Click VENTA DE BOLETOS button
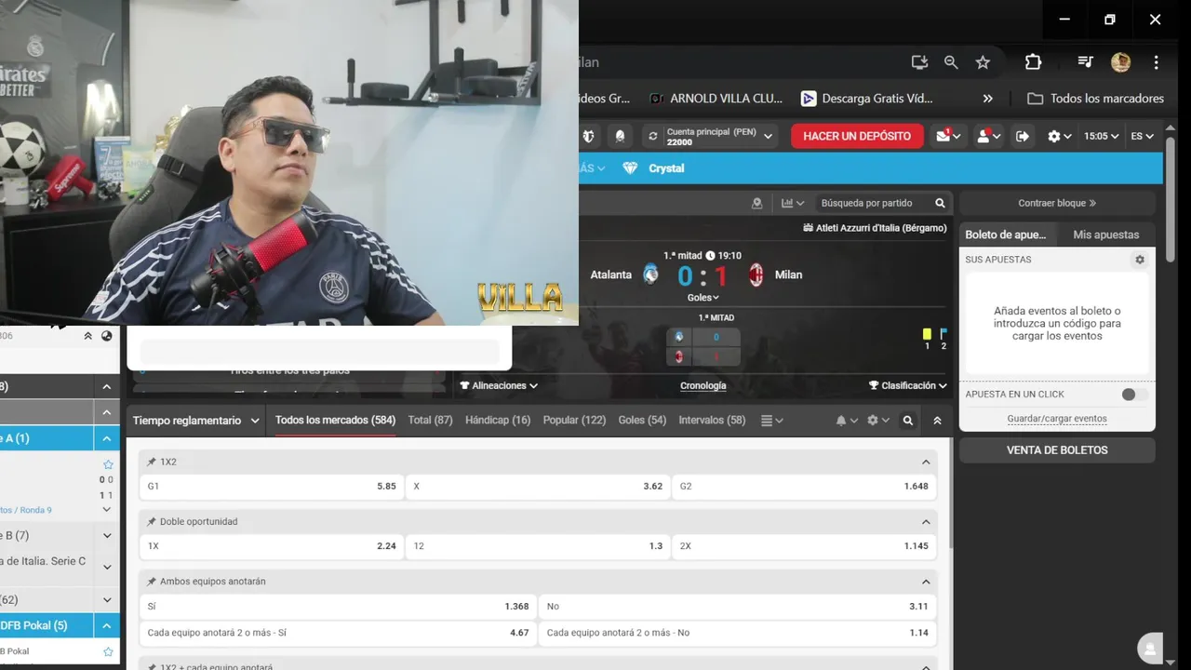The image size is (1191, 670). point(1057,450)
